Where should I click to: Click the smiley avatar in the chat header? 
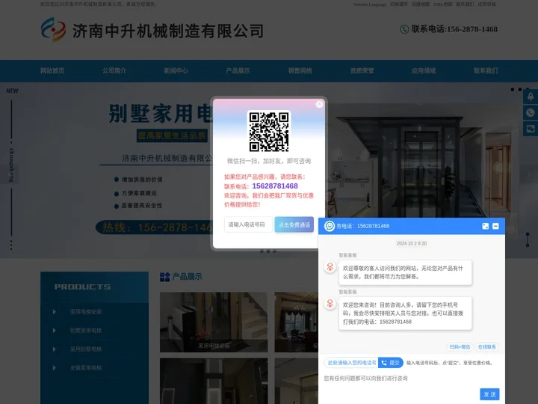tap(330, 226)
